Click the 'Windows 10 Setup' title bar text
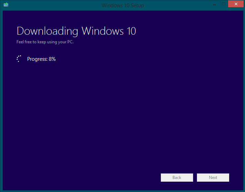The height and width of the screenshot is (192, 245). [x=123, y=5]
